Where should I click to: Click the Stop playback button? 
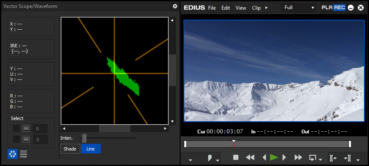236,157
